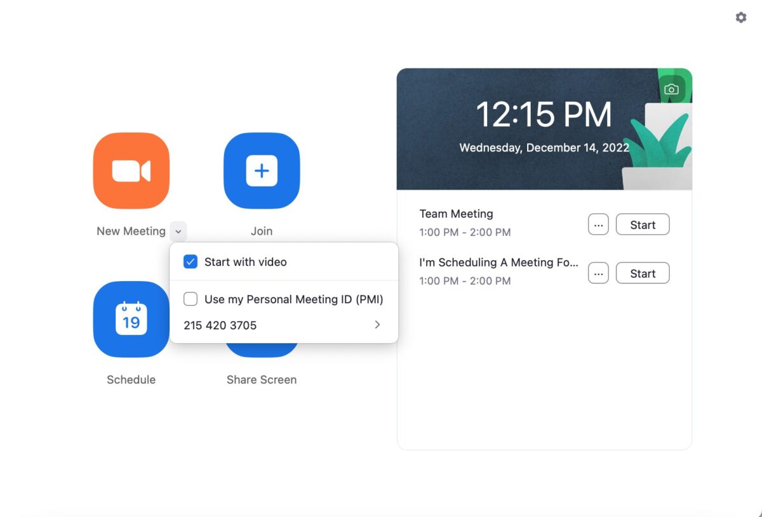Expand the PMI submenu chevron arrow
This screenshot has height=517, width=762.
(377, 325)
